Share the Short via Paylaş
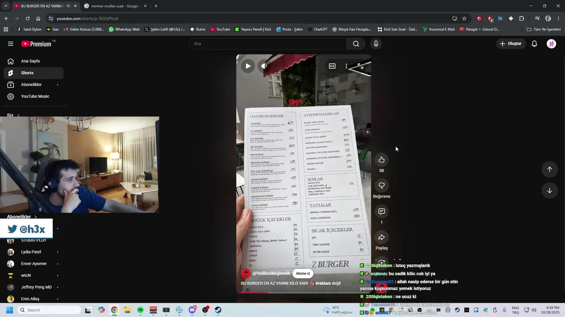Screen dimensions: 565x317 click(382, 237)
